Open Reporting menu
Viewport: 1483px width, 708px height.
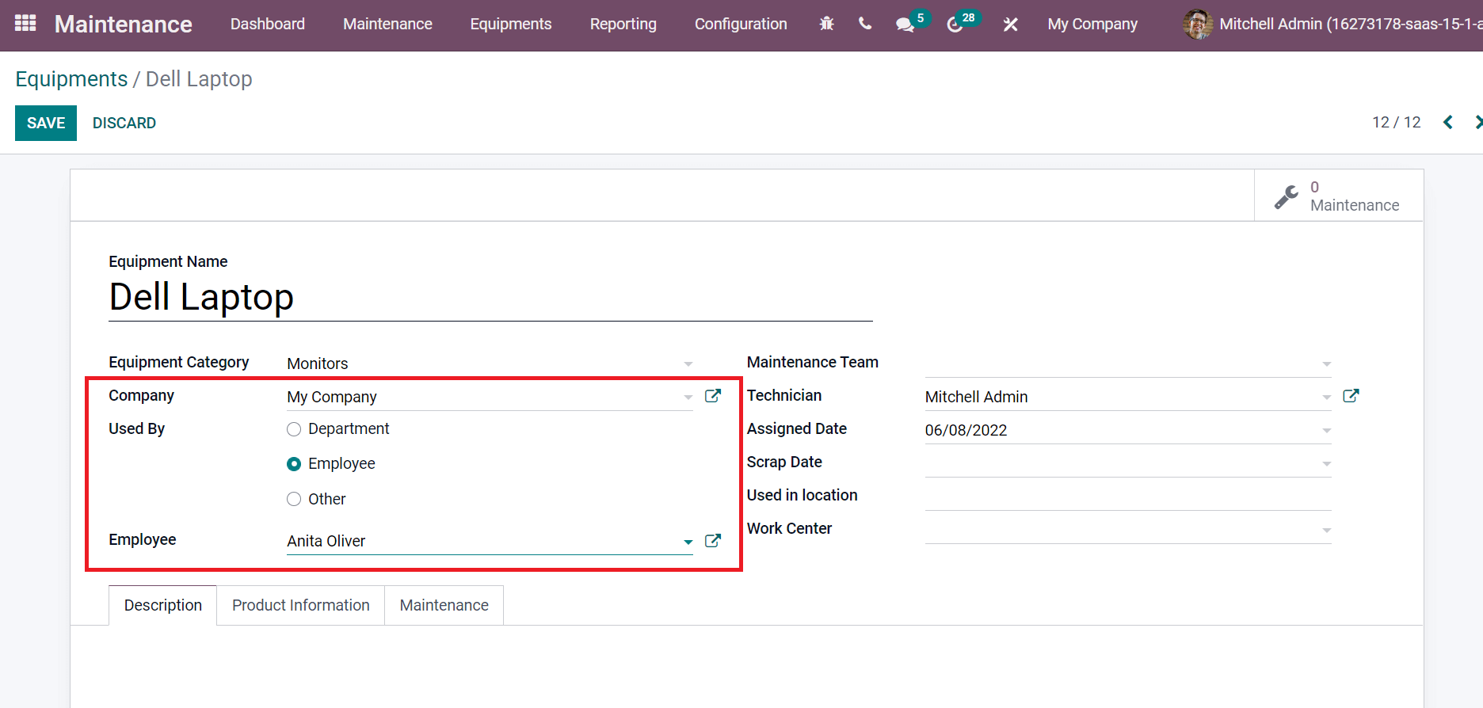click(623, 25)
